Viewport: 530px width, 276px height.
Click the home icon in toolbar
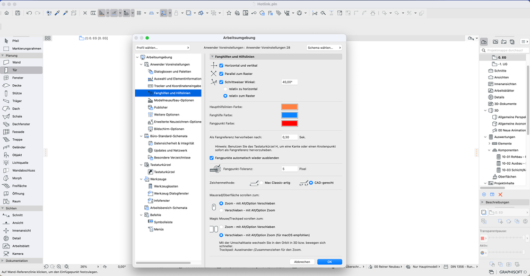point(6,13)
